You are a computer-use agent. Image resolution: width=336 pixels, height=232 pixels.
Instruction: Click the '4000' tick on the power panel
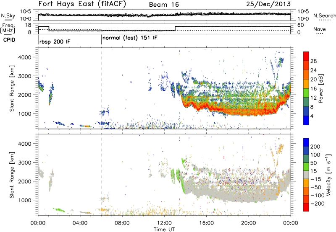tap(24, 57)
